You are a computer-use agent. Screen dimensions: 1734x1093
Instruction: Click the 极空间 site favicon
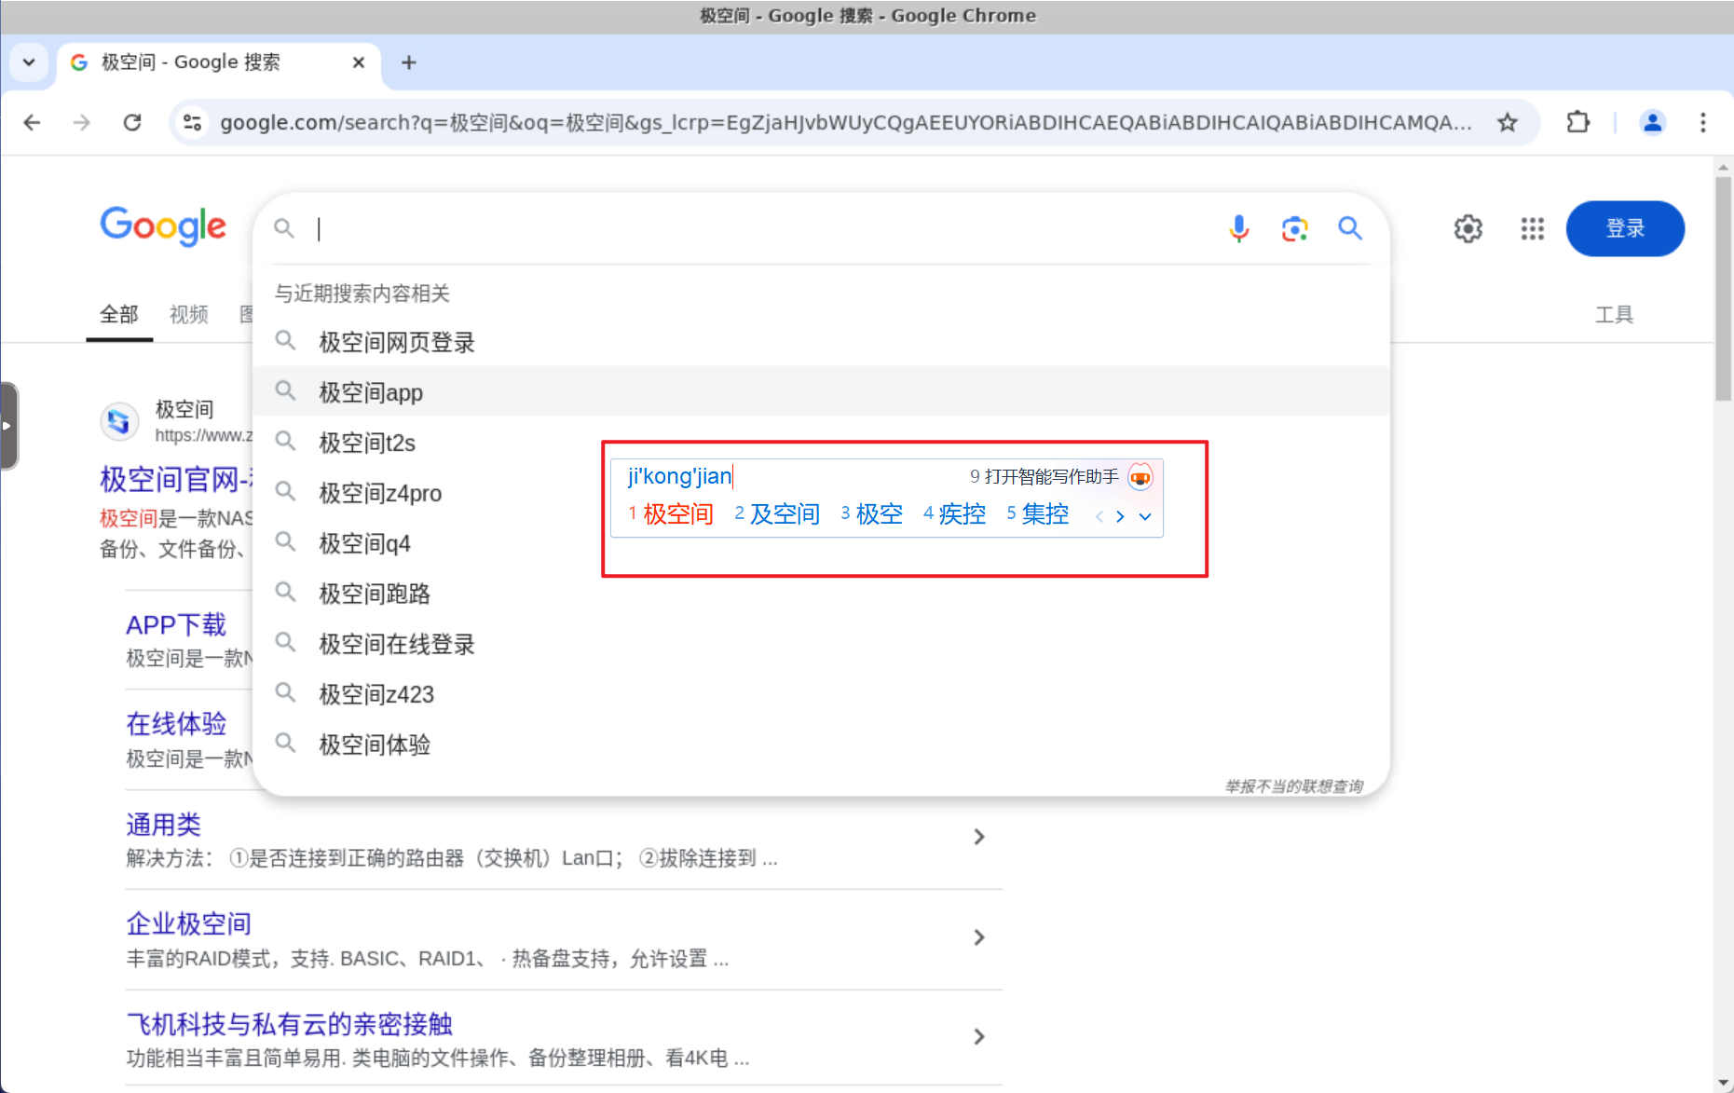coord(118,422)
